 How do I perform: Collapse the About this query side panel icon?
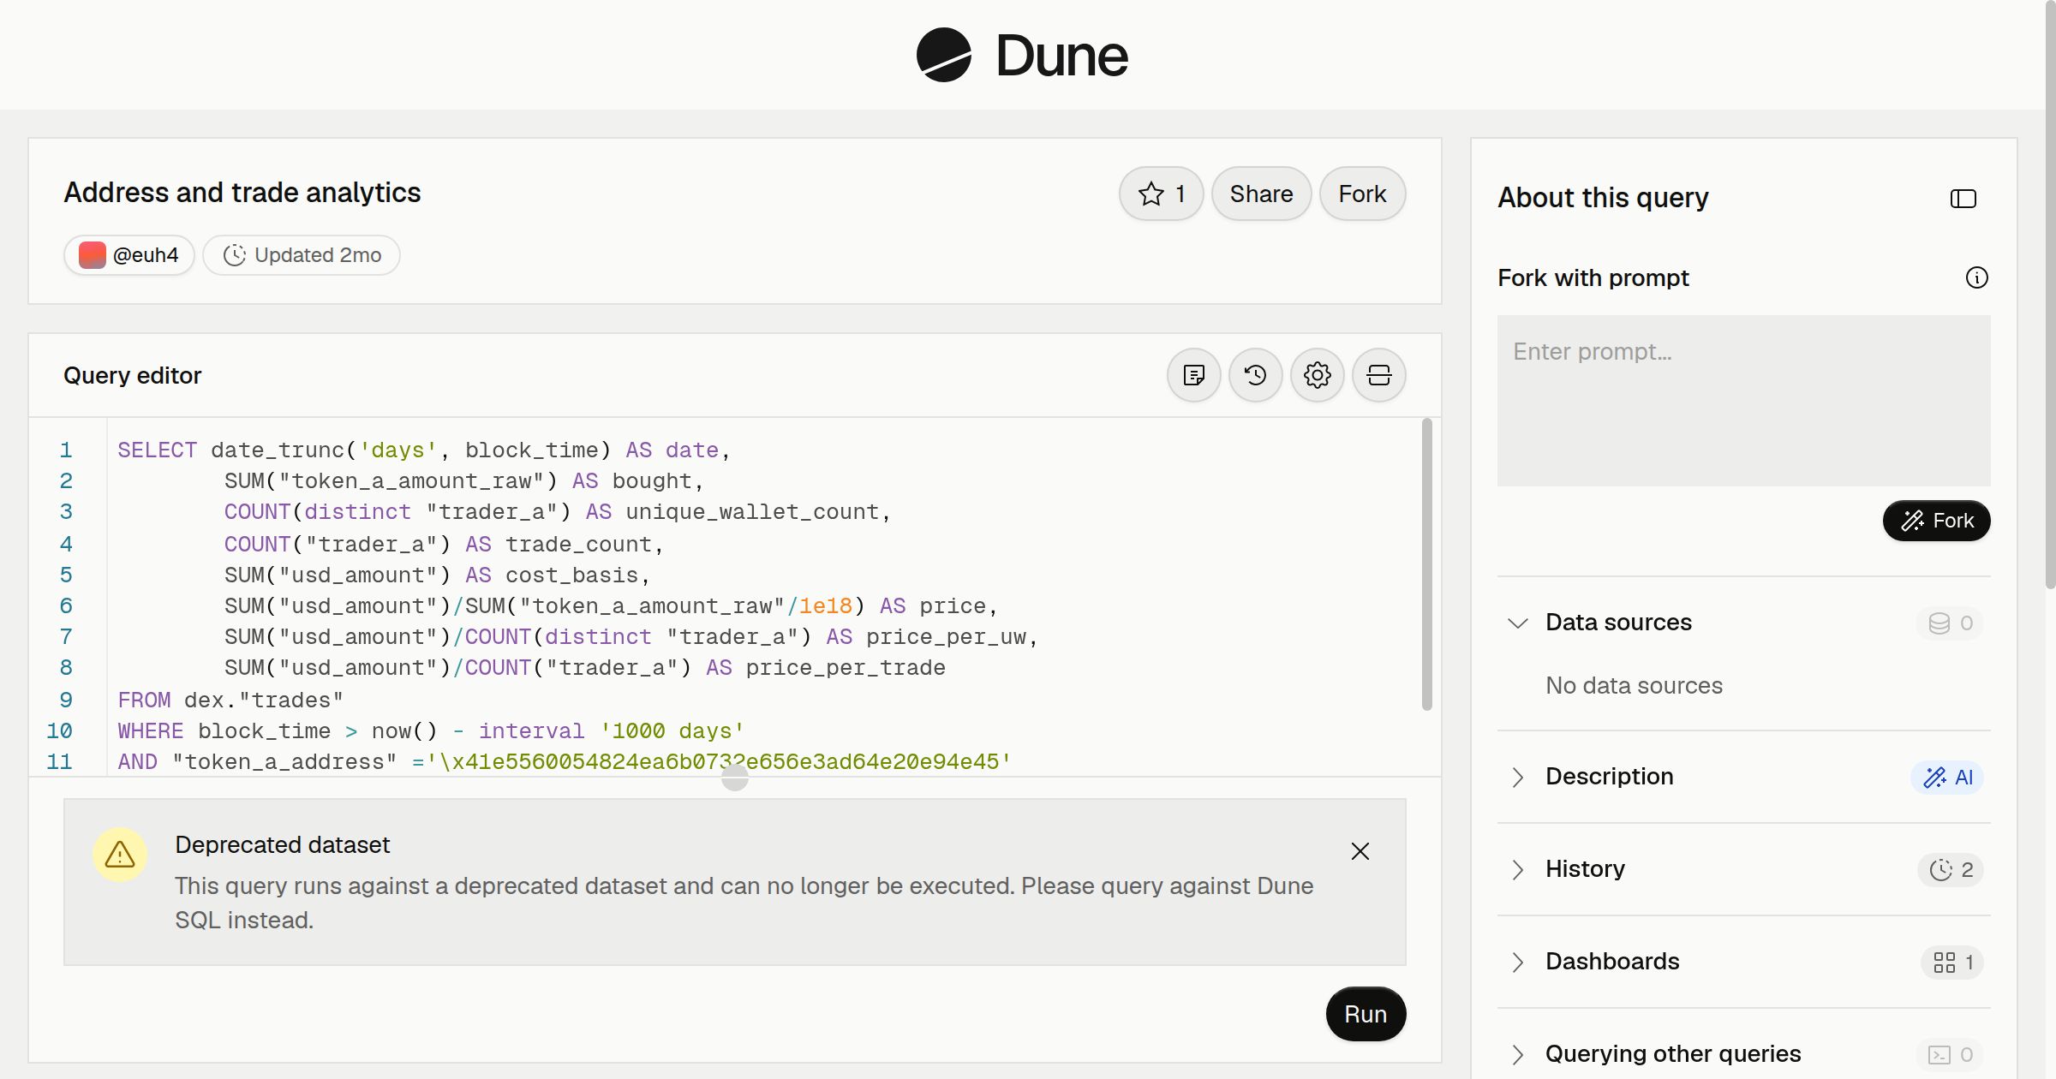[x=1963, y=199]
